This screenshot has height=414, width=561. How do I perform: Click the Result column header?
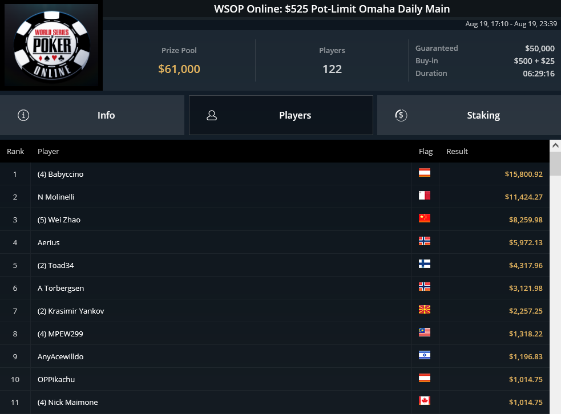[457, 151]
